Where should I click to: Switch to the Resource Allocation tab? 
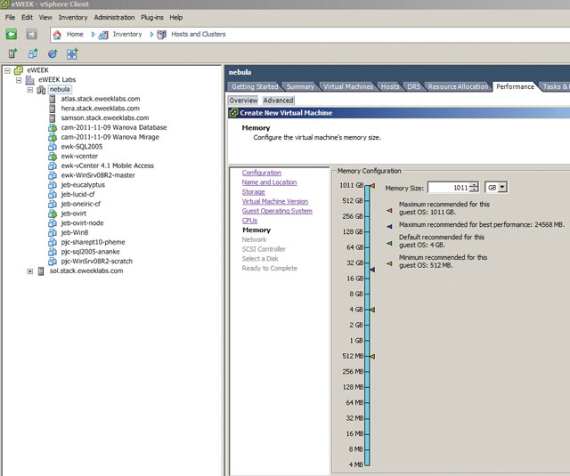(458, 86)
